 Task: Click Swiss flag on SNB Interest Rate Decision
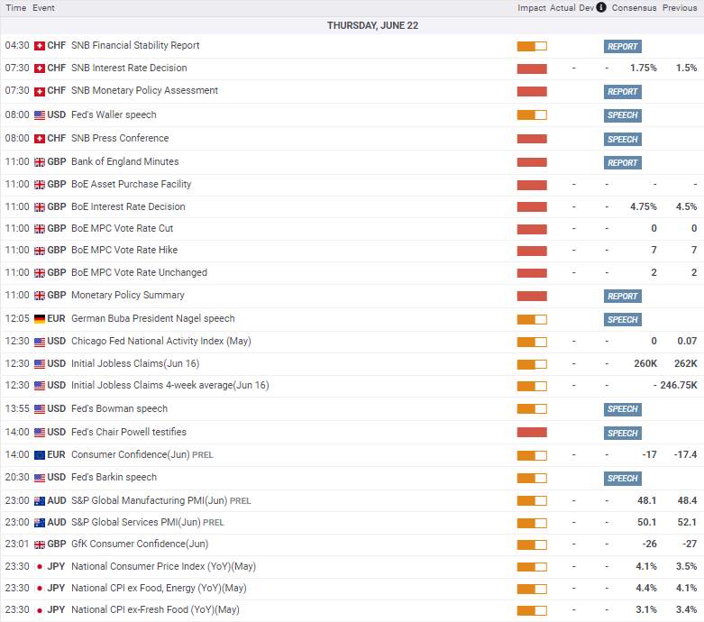click(40, 69)
